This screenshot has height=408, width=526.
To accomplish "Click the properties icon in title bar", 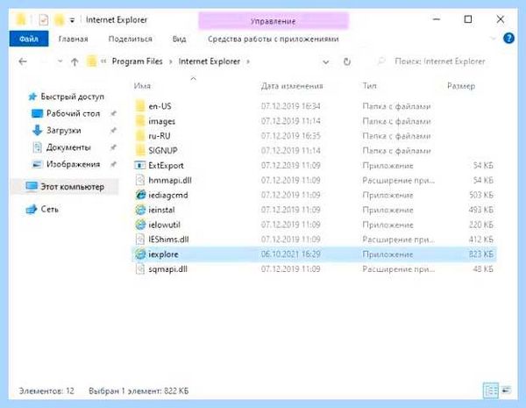I will [x=43, y=20].
